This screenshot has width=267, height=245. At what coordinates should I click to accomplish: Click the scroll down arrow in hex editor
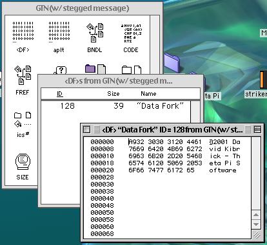256,224
